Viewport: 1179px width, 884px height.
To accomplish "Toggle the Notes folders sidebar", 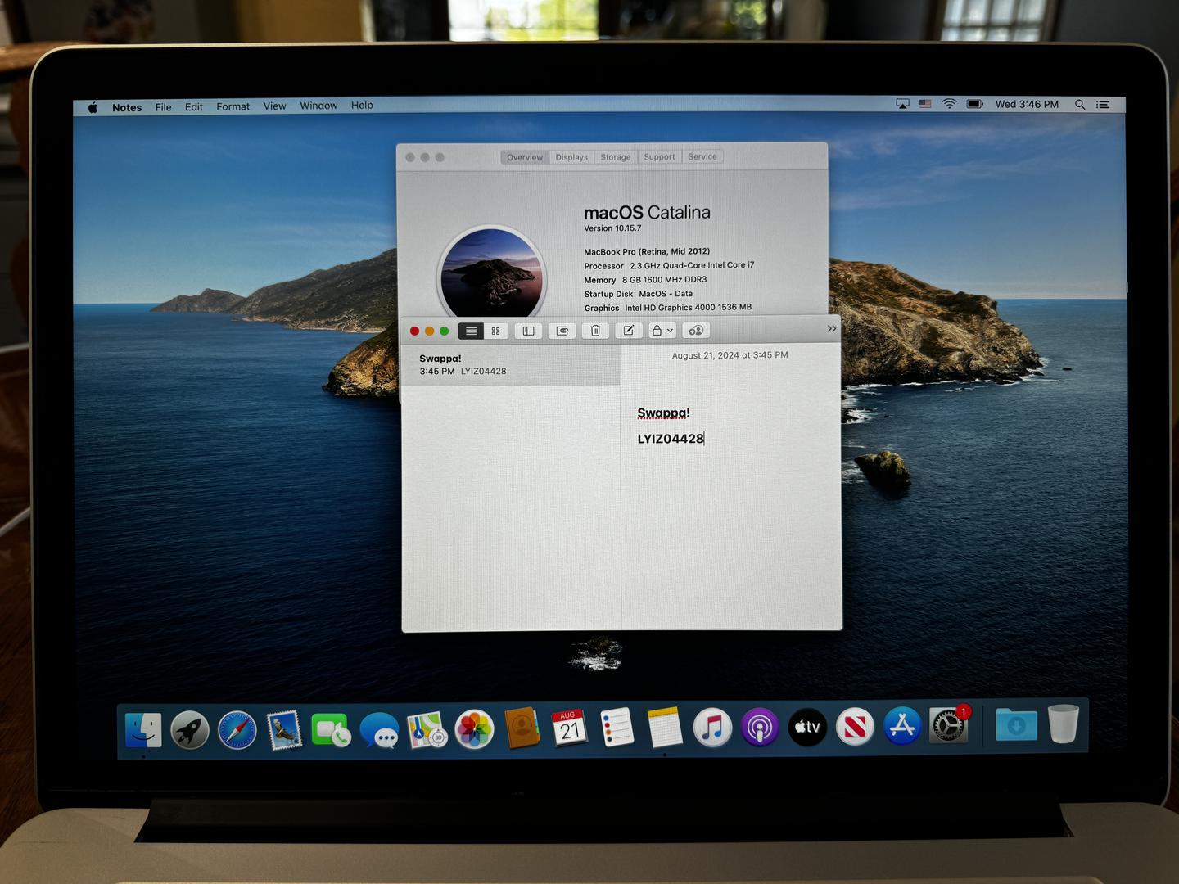I will [x=529, y=331].
